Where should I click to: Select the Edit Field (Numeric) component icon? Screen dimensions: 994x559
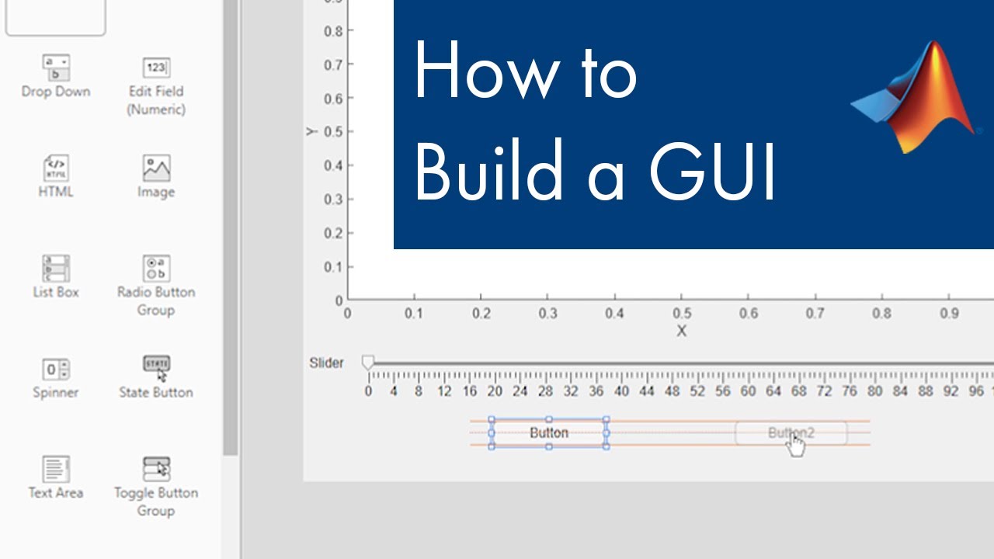(x=156, y=68)
